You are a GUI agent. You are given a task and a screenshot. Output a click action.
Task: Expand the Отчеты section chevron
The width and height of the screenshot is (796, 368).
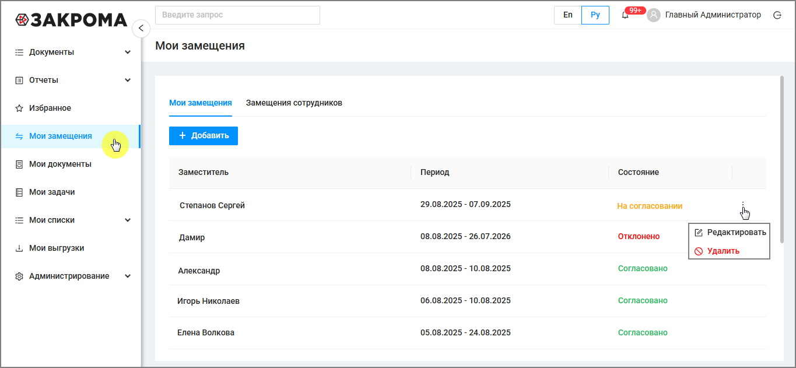click(128, 80)
